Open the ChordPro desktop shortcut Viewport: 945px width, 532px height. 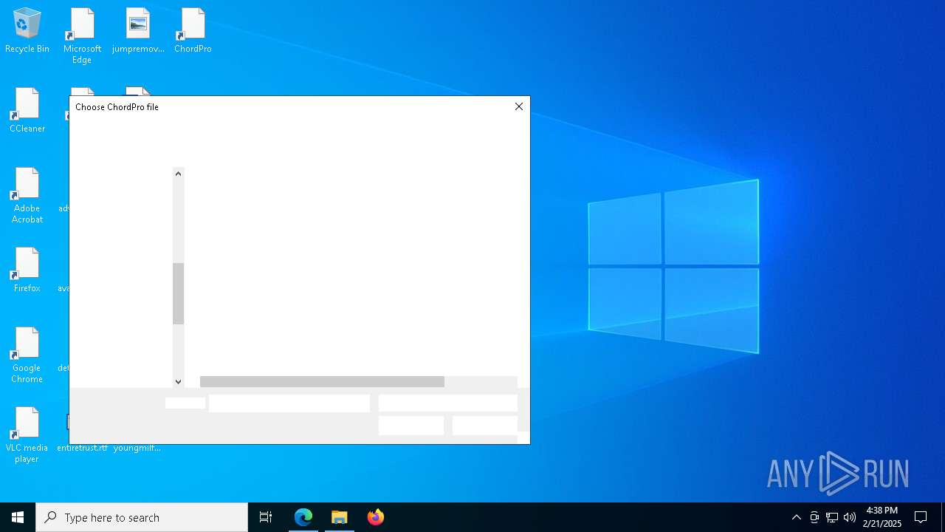[193, 30]
